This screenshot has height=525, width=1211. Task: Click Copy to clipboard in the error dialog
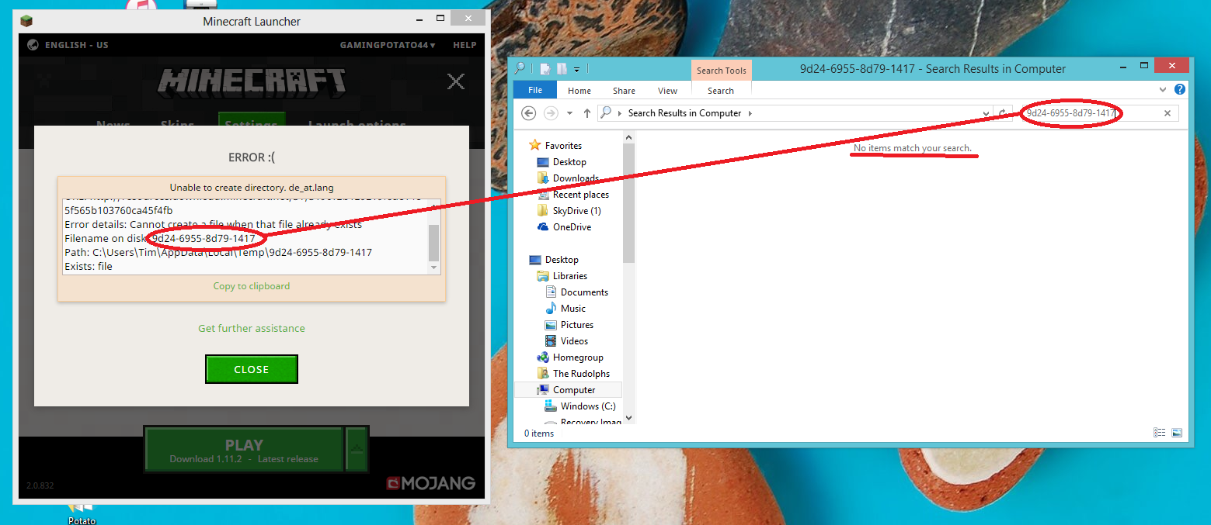(x=252, y=286)
